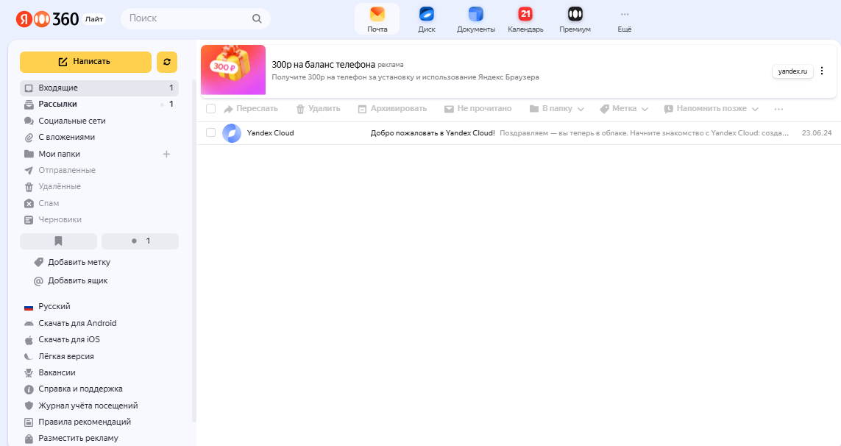Click the Написать compose button
The height and width of the screenshot is (446, 841).
86,62
